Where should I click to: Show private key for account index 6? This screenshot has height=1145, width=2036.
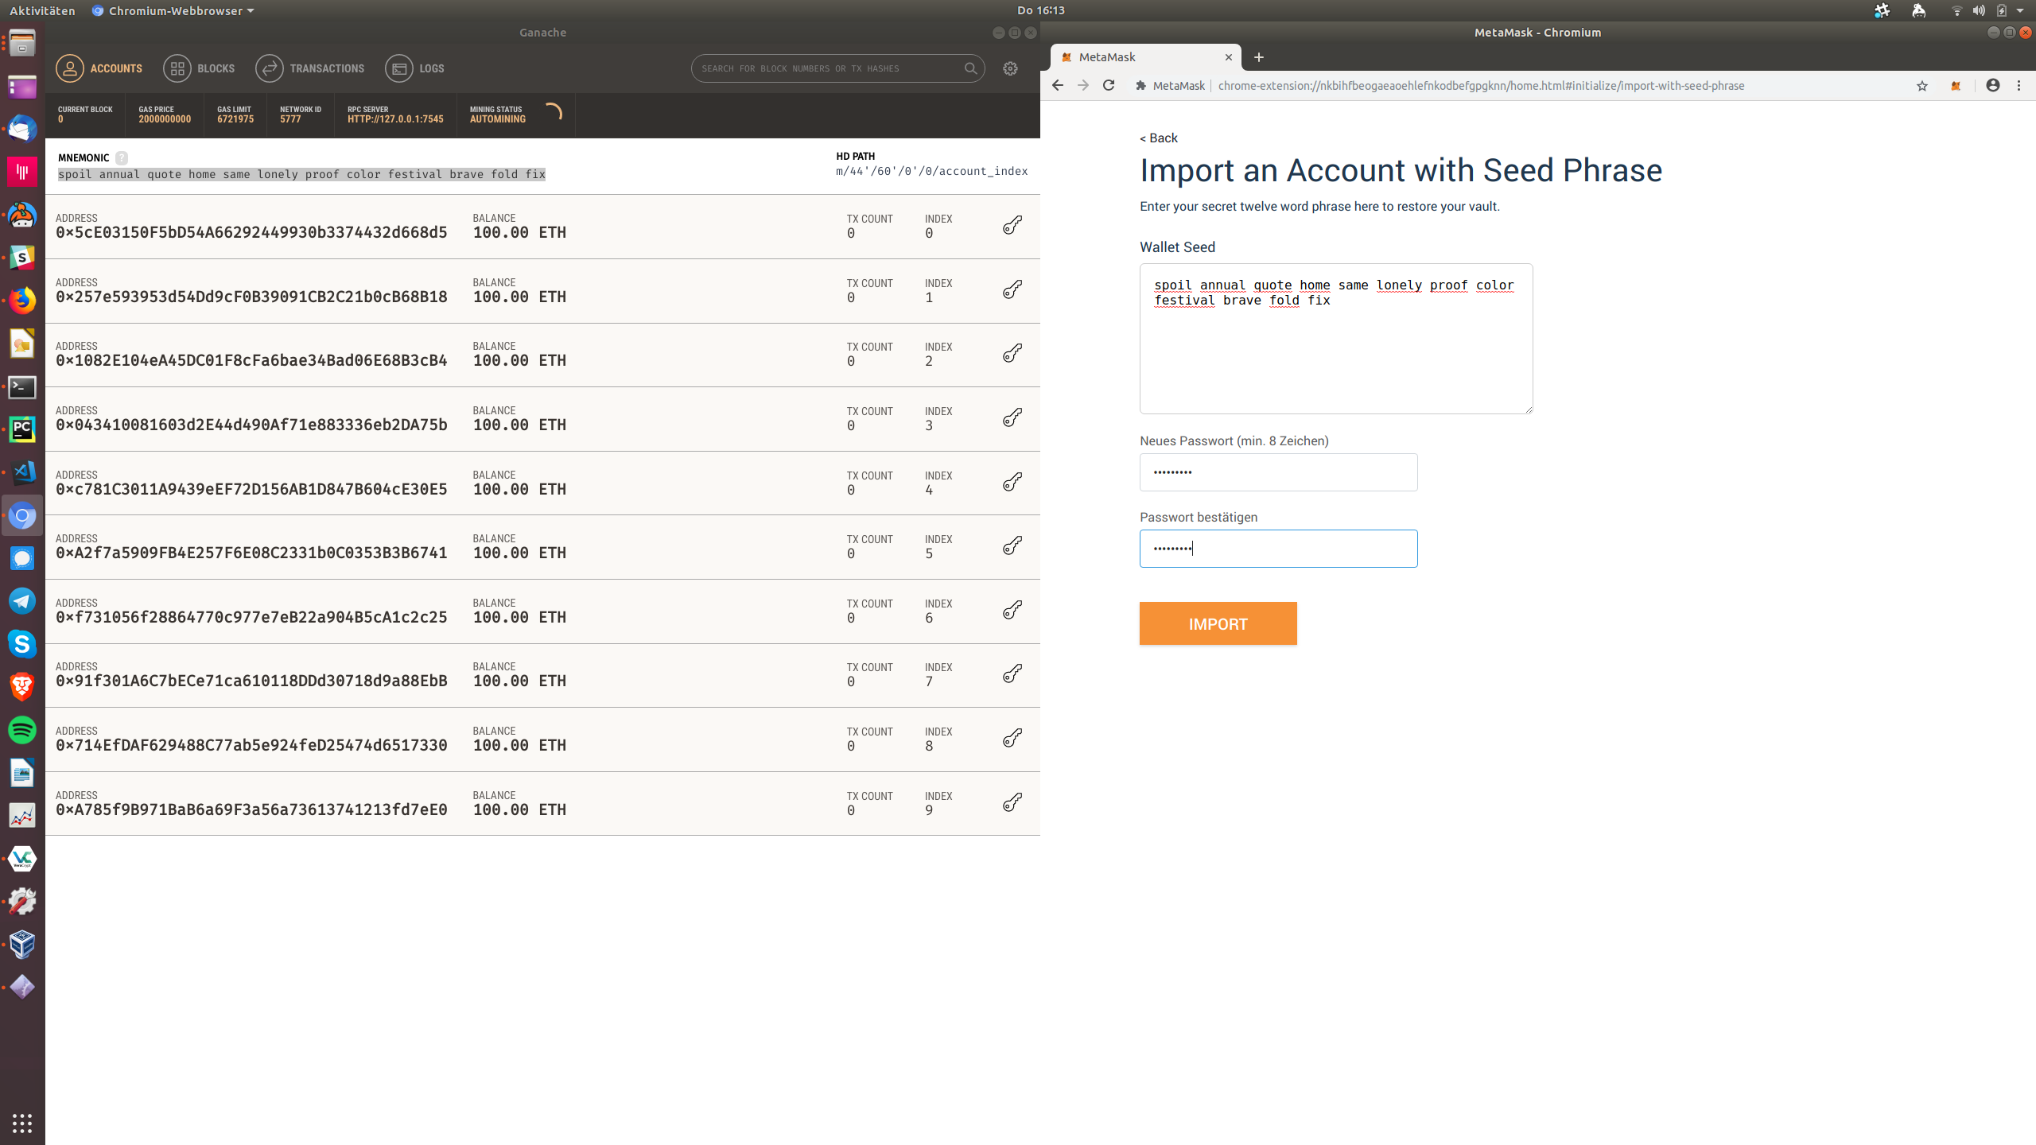(1012, 611)
